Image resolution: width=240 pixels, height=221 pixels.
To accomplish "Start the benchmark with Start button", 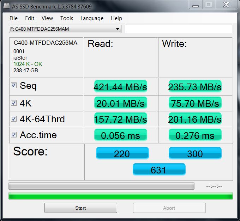I will tap(81, 208).
